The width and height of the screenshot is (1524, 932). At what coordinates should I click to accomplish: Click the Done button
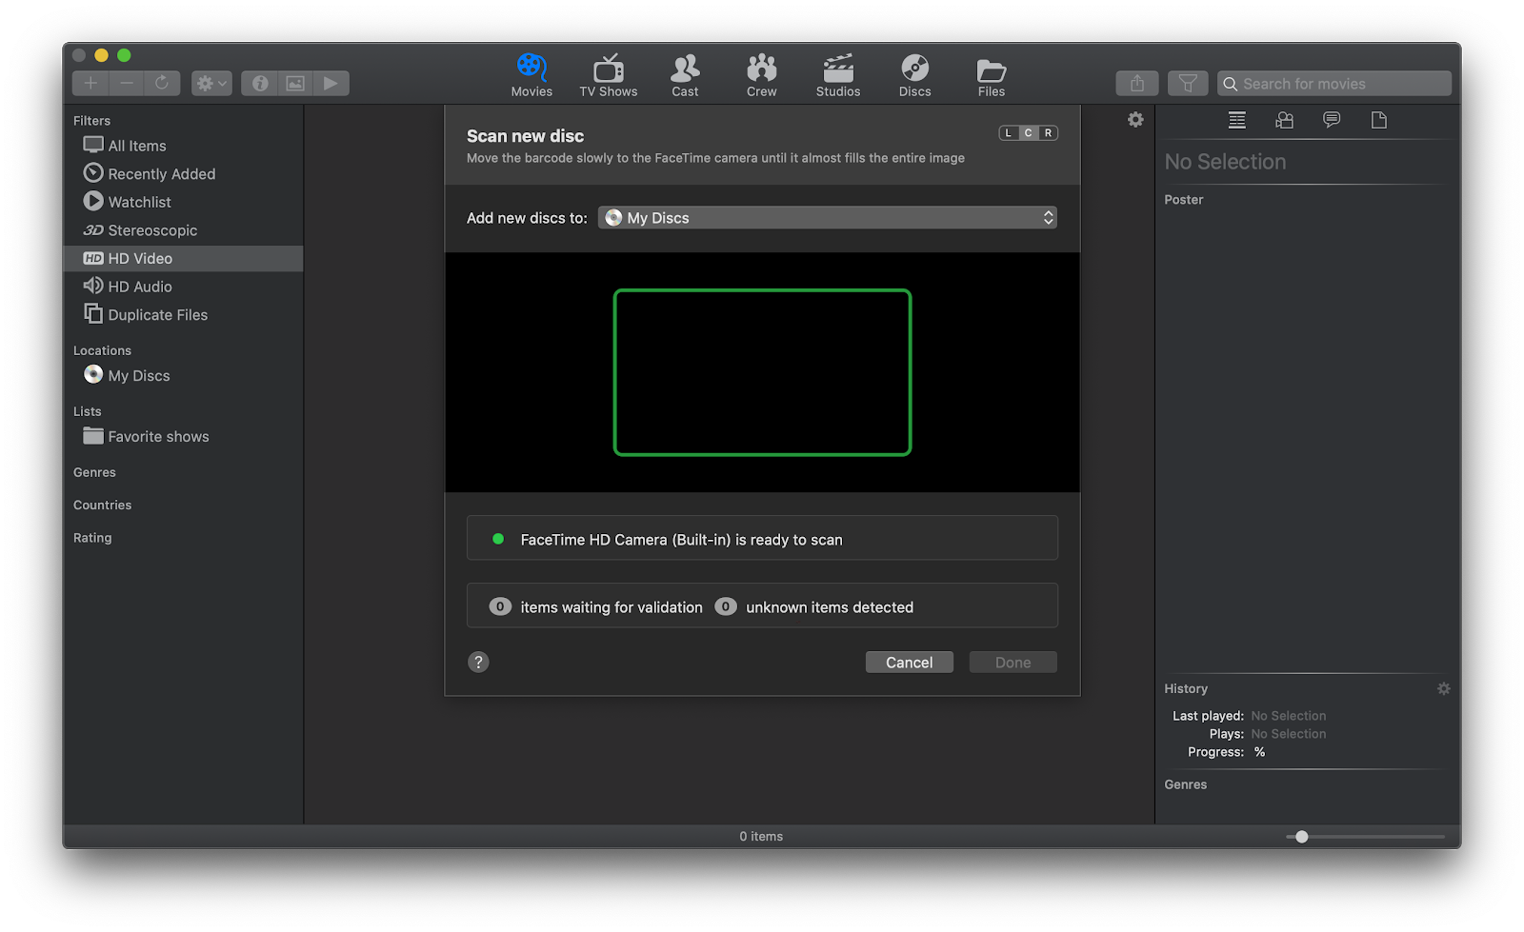[1013, 663]
